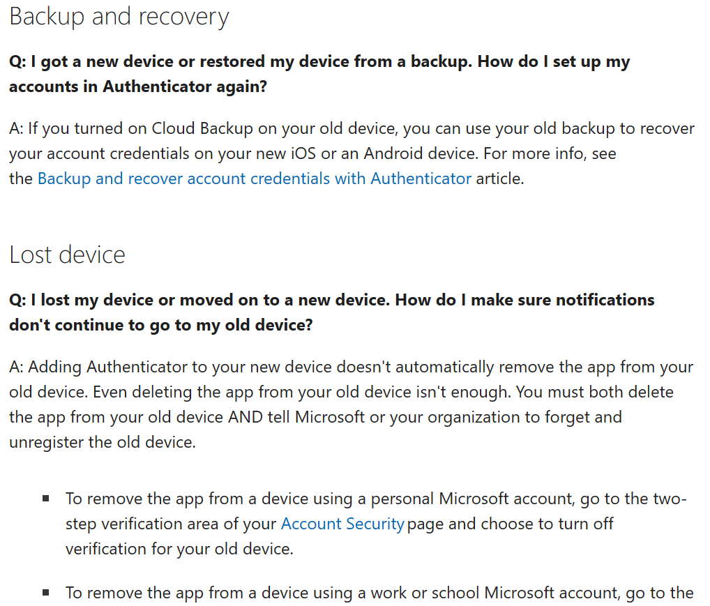Open the Backup and recover account credentials link
Image resolution: width=710 pixels, height=606 pixels.
pyautogui.click(x=254, y=179)
